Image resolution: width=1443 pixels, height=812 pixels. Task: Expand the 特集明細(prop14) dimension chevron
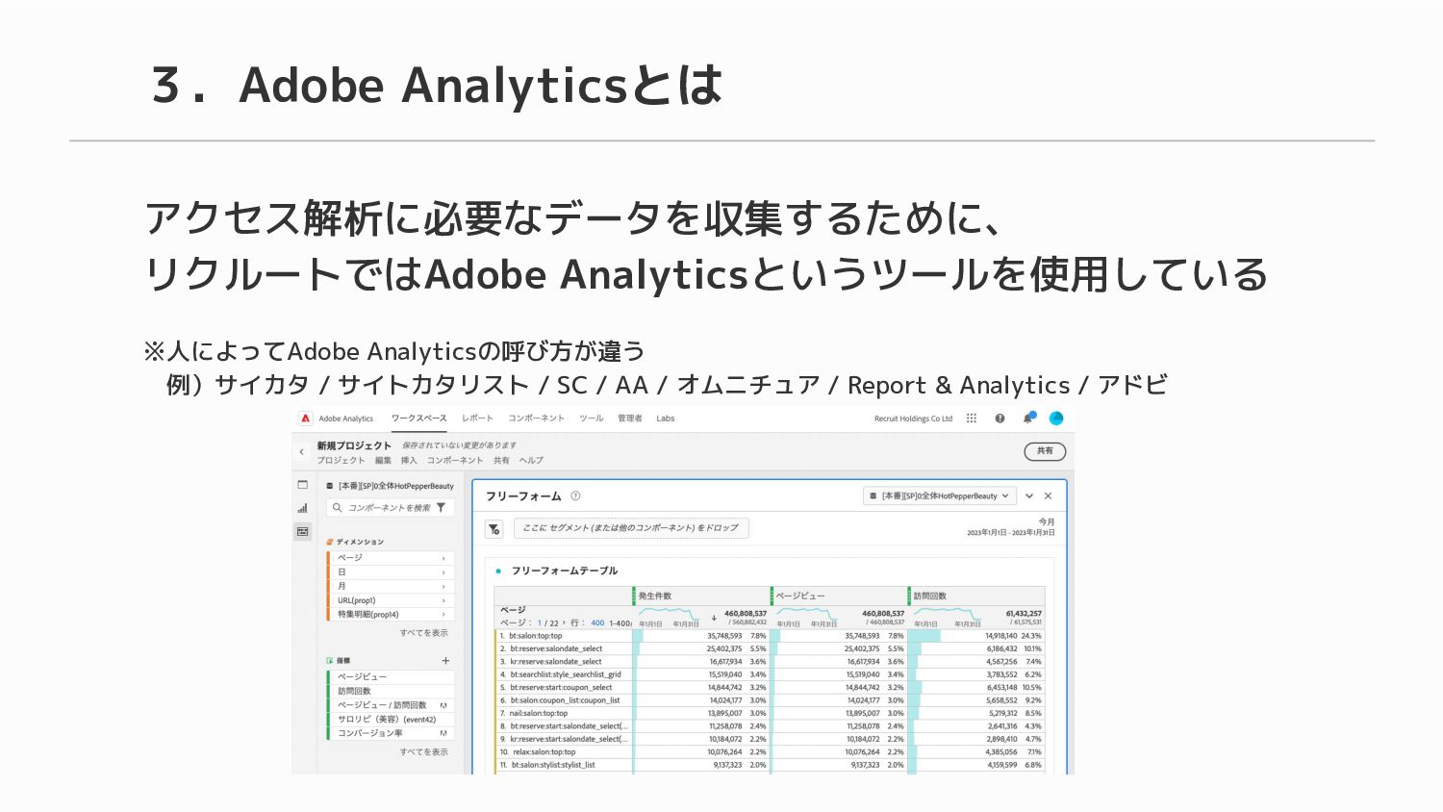pos(443,614)
